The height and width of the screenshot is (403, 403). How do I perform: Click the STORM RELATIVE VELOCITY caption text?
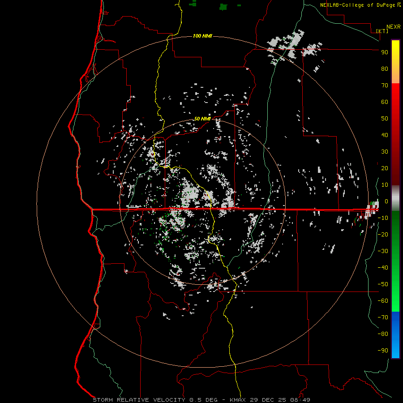(139, 400)
